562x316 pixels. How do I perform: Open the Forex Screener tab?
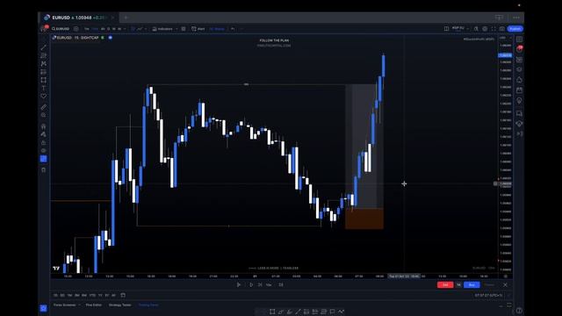point(64,305)
